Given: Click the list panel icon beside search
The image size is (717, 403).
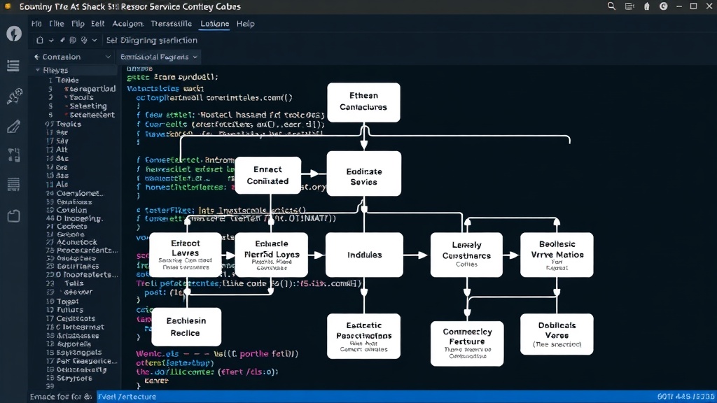Looking at the screenshot, I should (x=629, y=6).
